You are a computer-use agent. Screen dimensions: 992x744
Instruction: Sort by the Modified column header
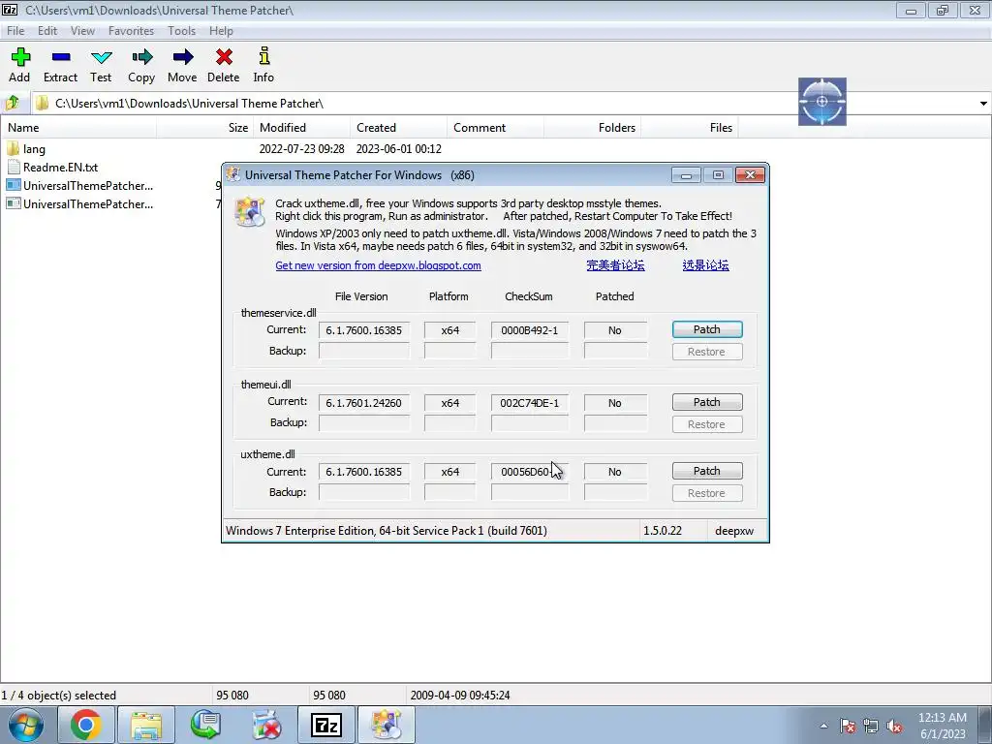(x=302, y=128)
